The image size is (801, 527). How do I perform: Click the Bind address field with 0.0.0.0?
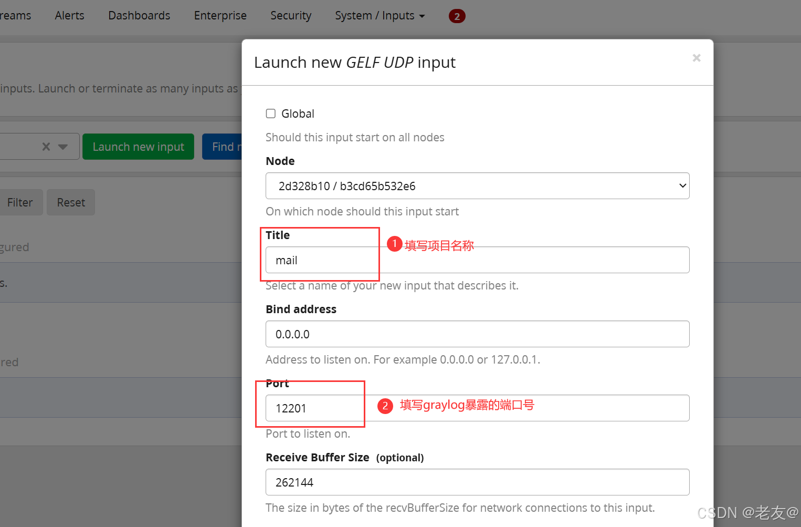[478, 334]
